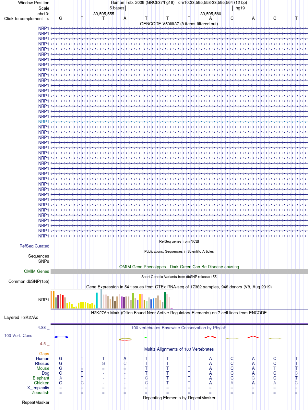Click the '100 Vert. Cons' label
Screen dimensions: 308x410
pyautogui.click(x=18, y=336)
